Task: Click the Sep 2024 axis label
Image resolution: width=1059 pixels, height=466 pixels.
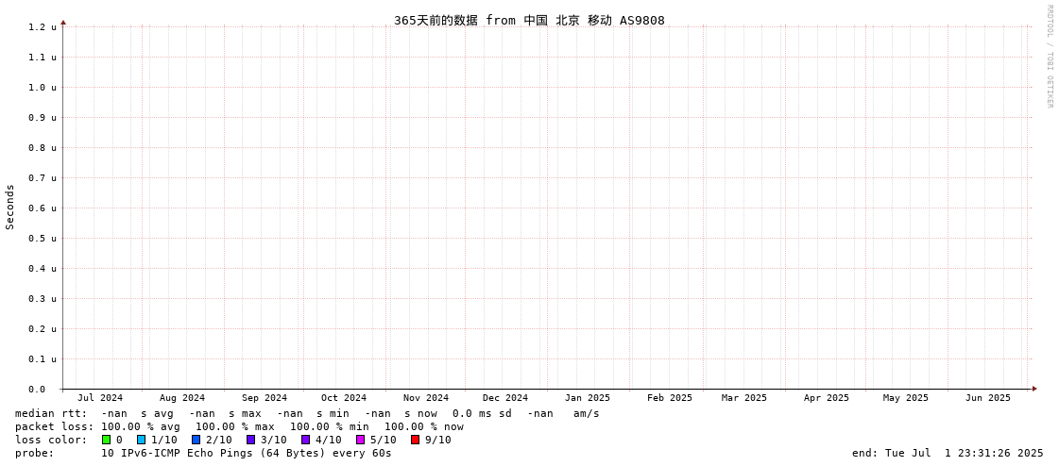Action: [x=265, y=398]
